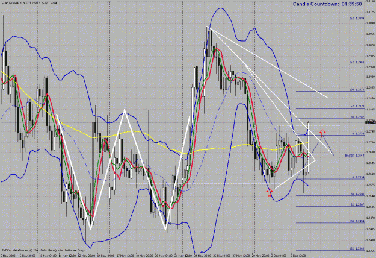This screenshot has height=258, width=376.
Task: Click Fibonacci level label 262 1.3099
Action: (357, 18)
